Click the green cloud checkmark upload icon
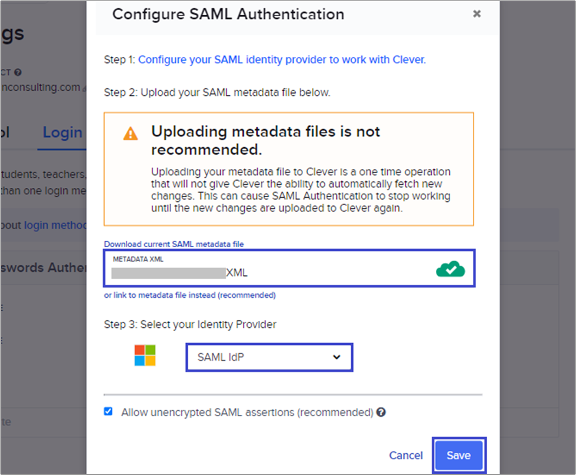 (450, 269)
